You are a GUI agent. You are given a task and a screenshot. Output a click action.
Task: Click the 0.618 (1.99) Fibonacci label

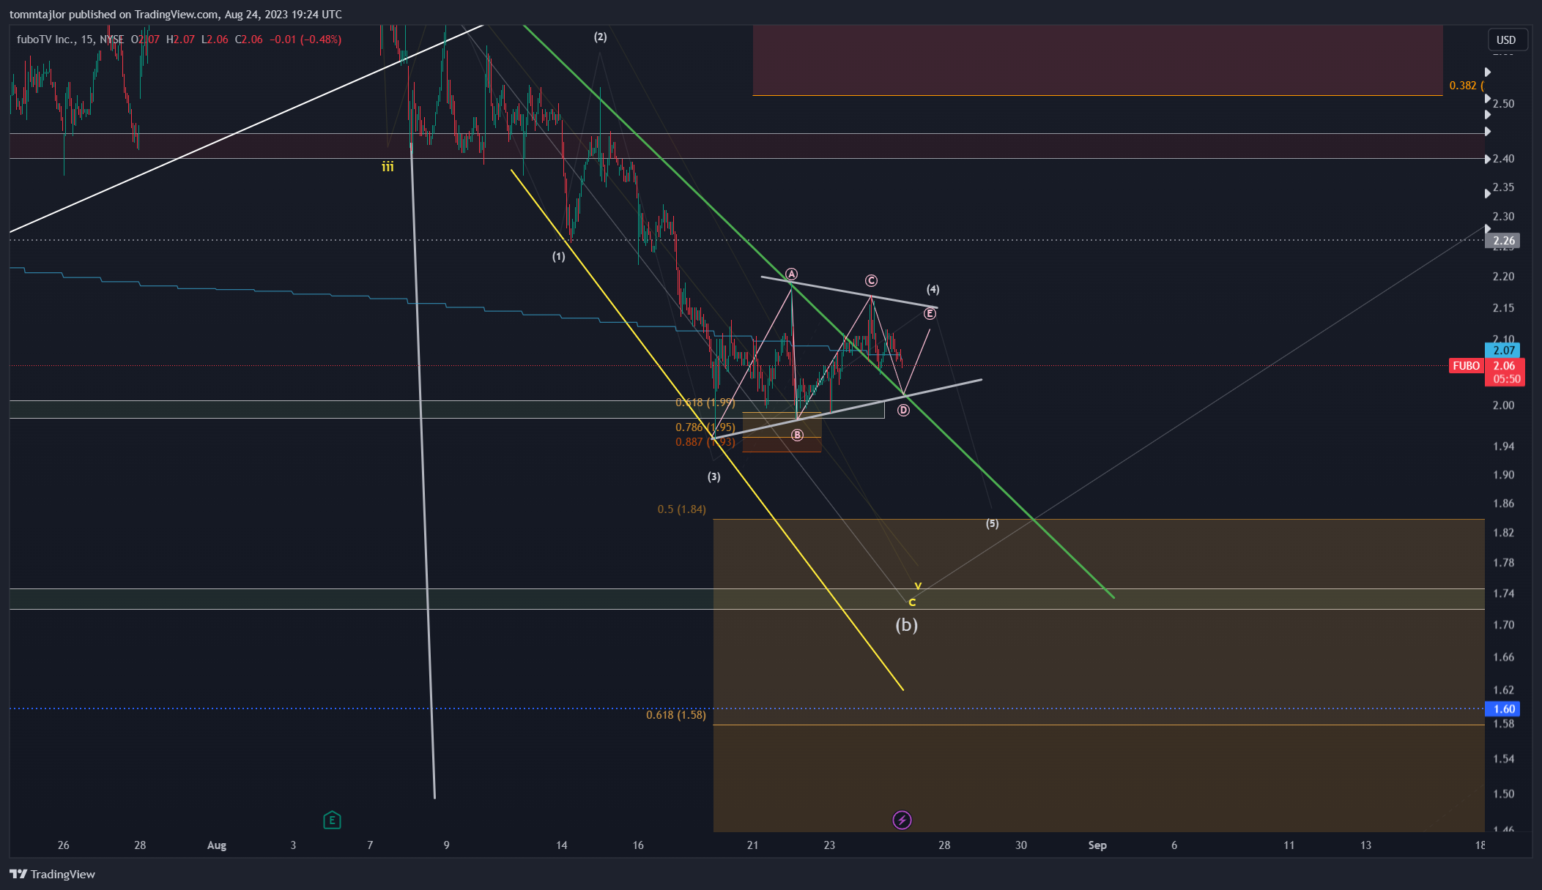[705, 402]
